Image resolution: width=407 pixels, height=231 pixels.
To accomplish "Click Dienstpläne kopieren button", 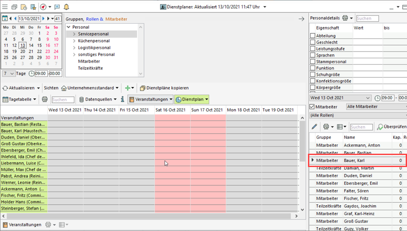I will tap(164, 88).
